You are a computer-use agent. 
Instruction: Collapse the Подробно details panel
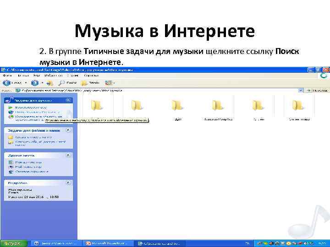coord(68,183)
